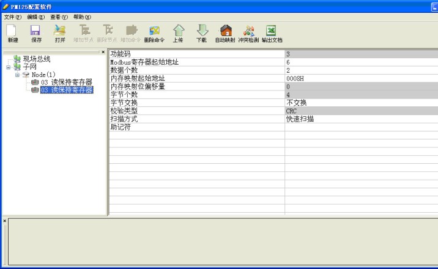Open the 查看 (View) menu

59,17
